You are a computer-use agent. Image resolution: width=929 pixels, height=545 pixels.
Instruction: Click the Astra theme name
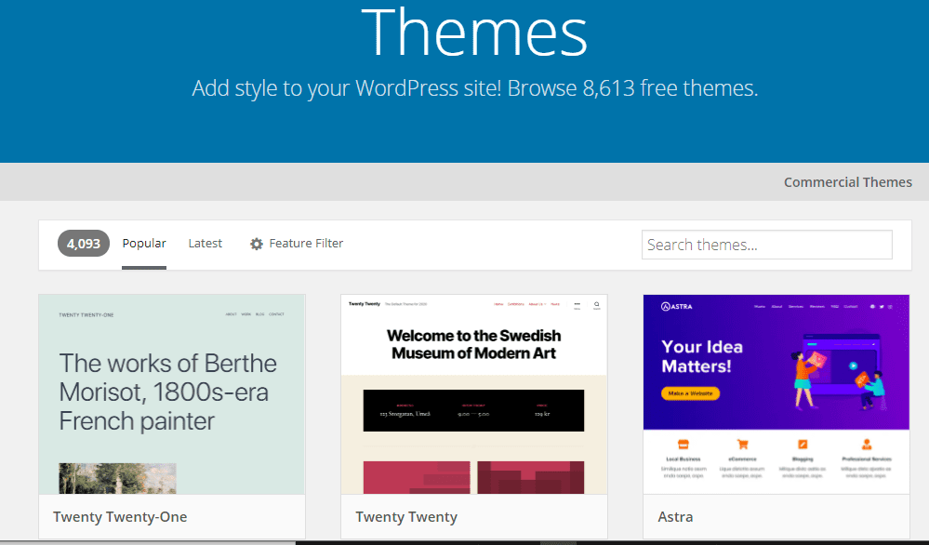tap(675, 517)
